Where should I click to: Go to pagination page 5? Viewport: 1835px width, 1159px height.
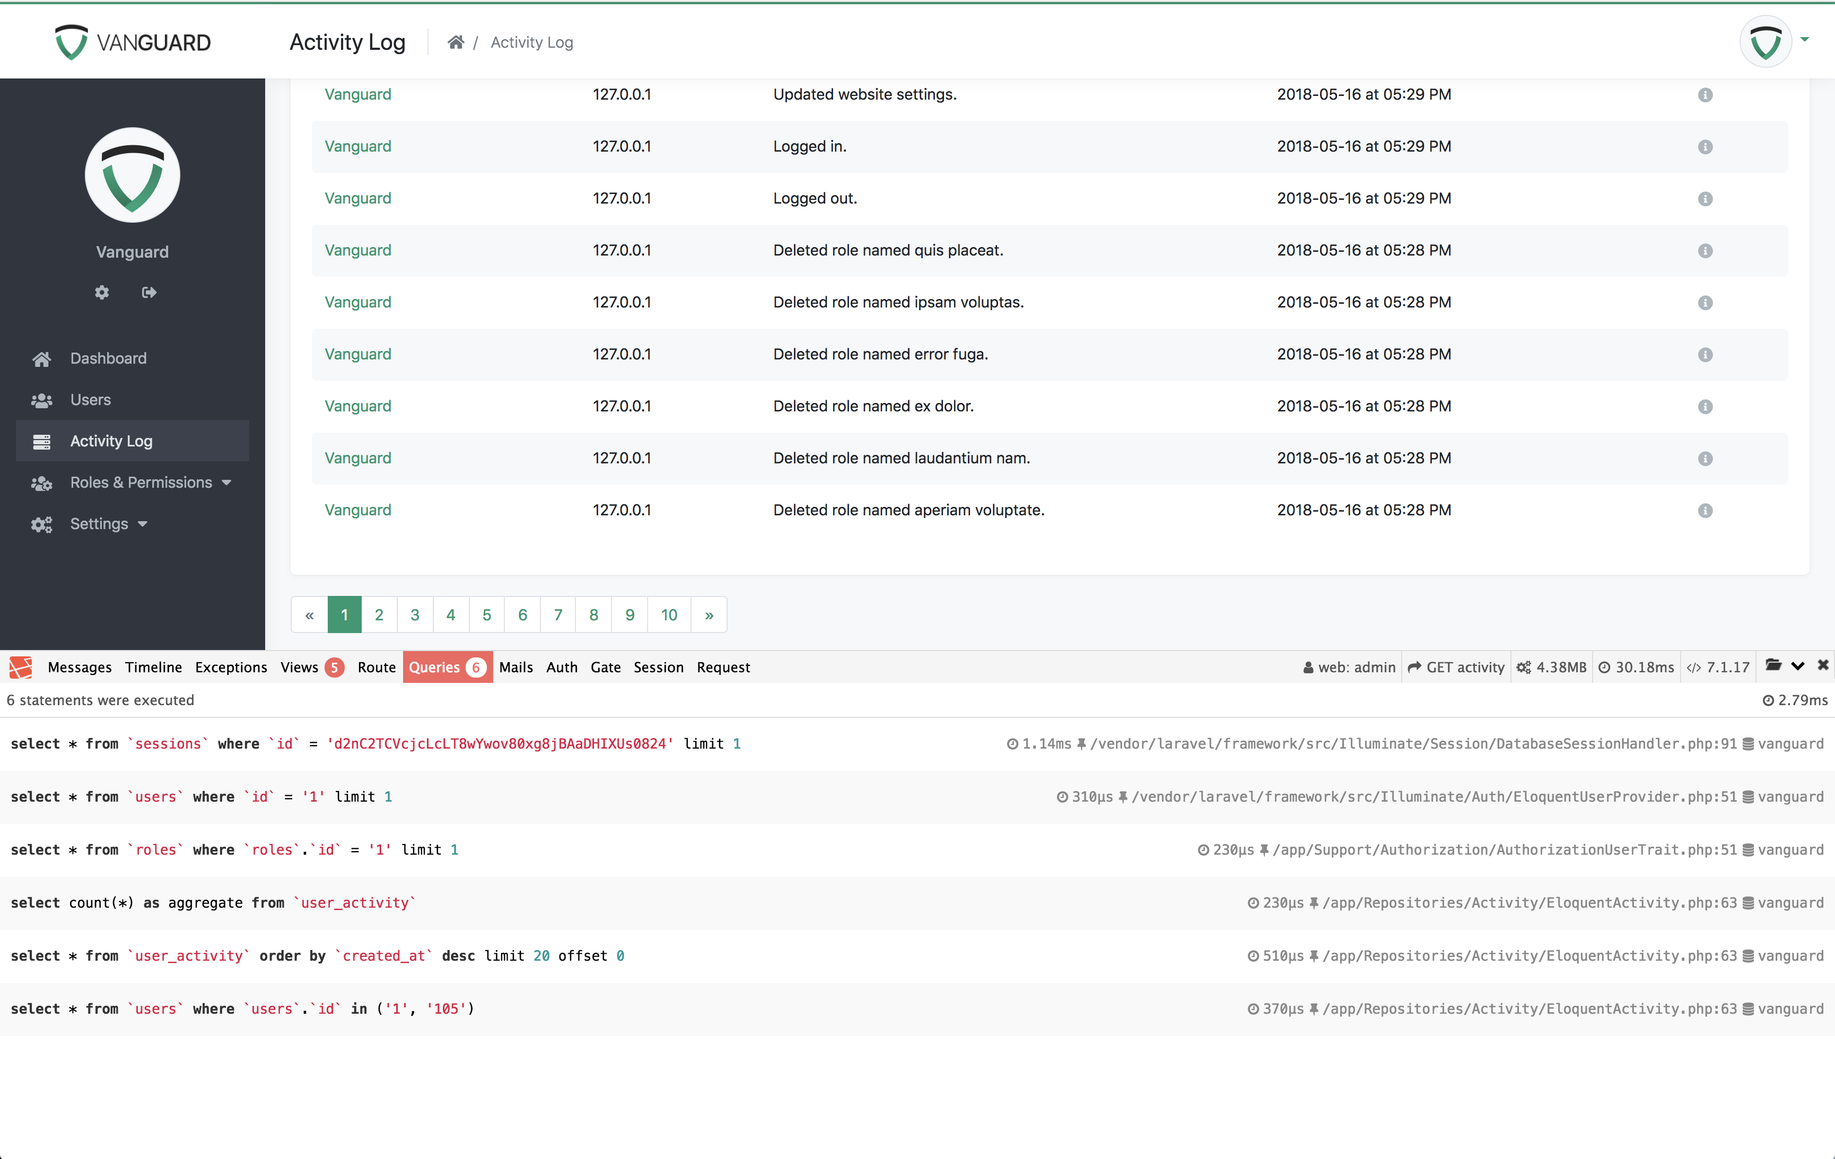click(486, 614)
